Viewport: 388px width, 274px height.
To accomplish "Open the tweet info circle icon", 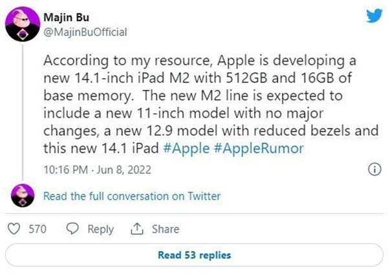I will (373, 169).
